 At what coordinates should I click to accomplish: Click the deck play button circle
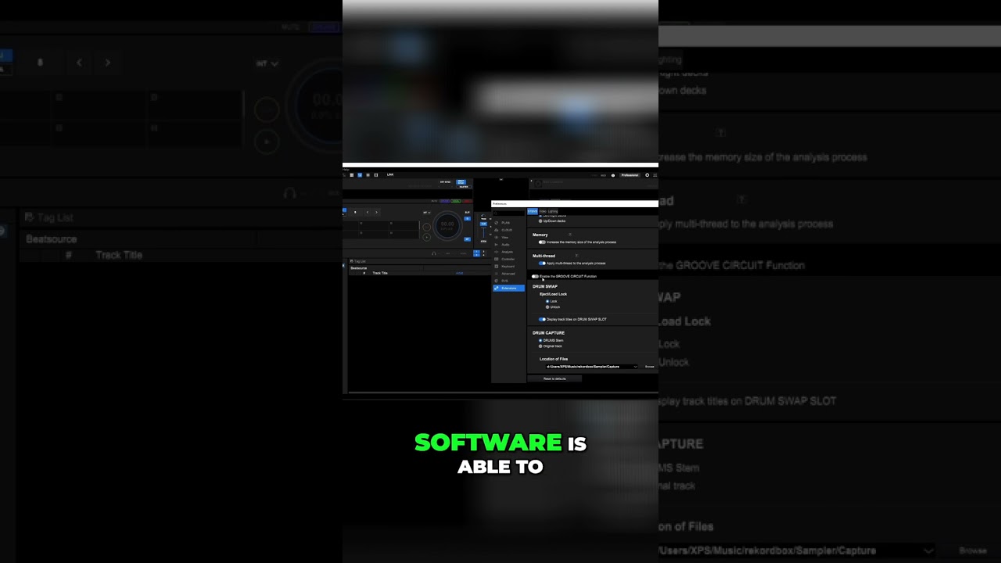click(427, 238)
